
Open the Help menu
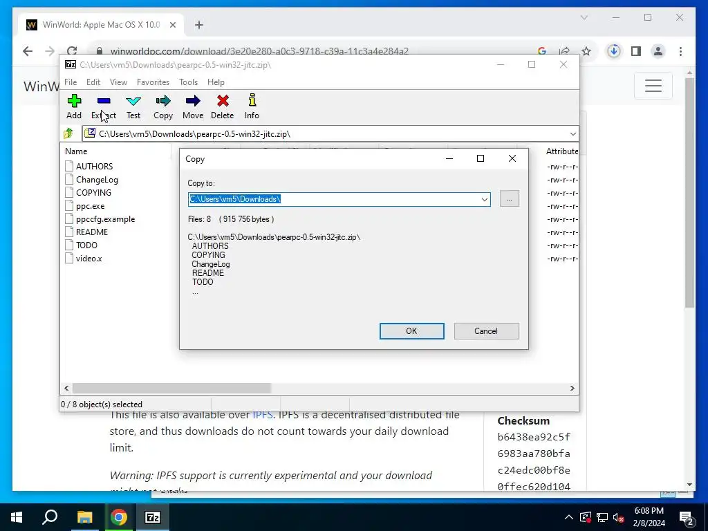click(x=216, y=82)
